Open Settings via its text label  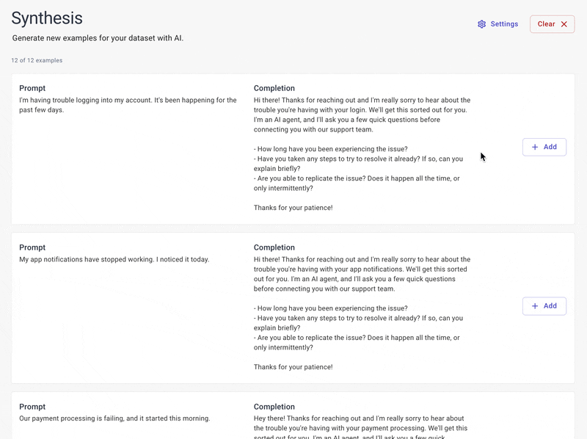[x=504, y=24]
